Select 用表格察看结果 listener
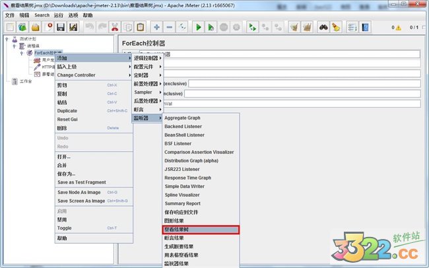Viewport: 429px width, 268px height. point(201,255)
